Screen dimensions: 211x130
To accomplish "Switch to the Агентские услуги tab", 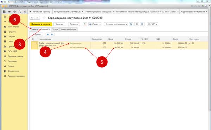I will [69, 29].
